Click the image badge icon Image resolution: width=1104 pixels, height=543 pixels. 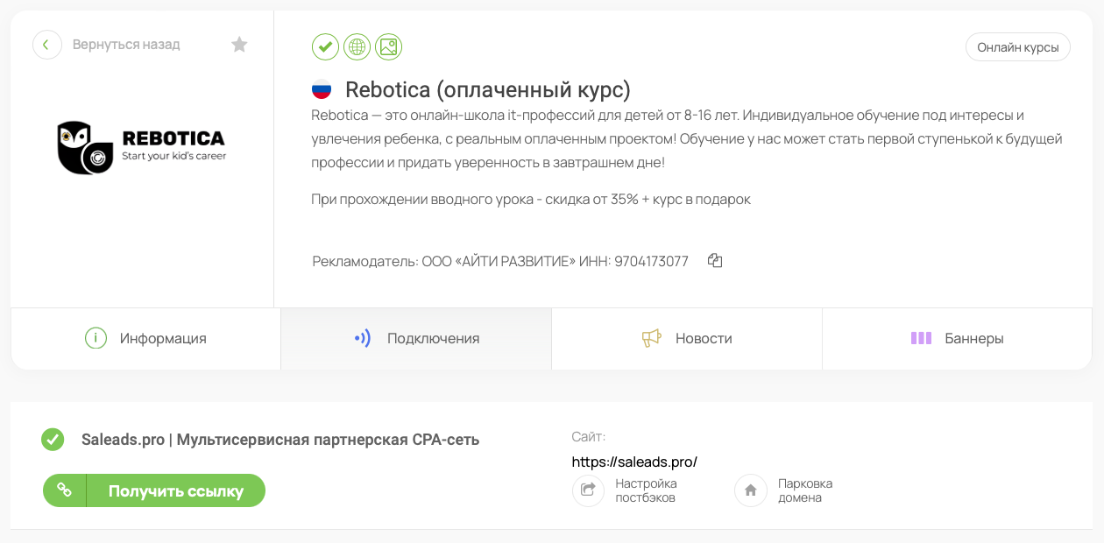click(388, 46)
